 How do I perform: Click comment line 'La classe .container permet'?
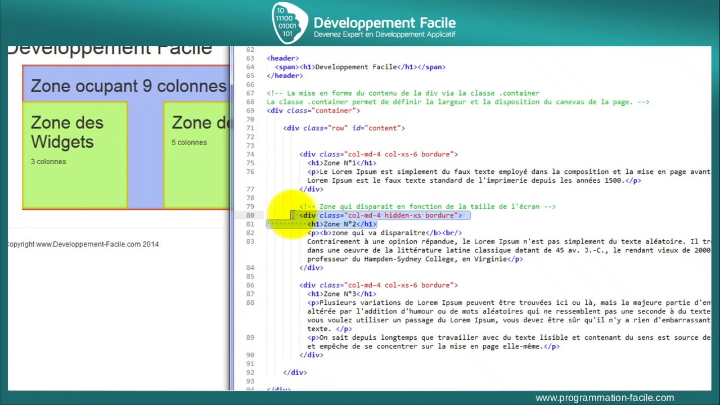click(x=458, y=102)
